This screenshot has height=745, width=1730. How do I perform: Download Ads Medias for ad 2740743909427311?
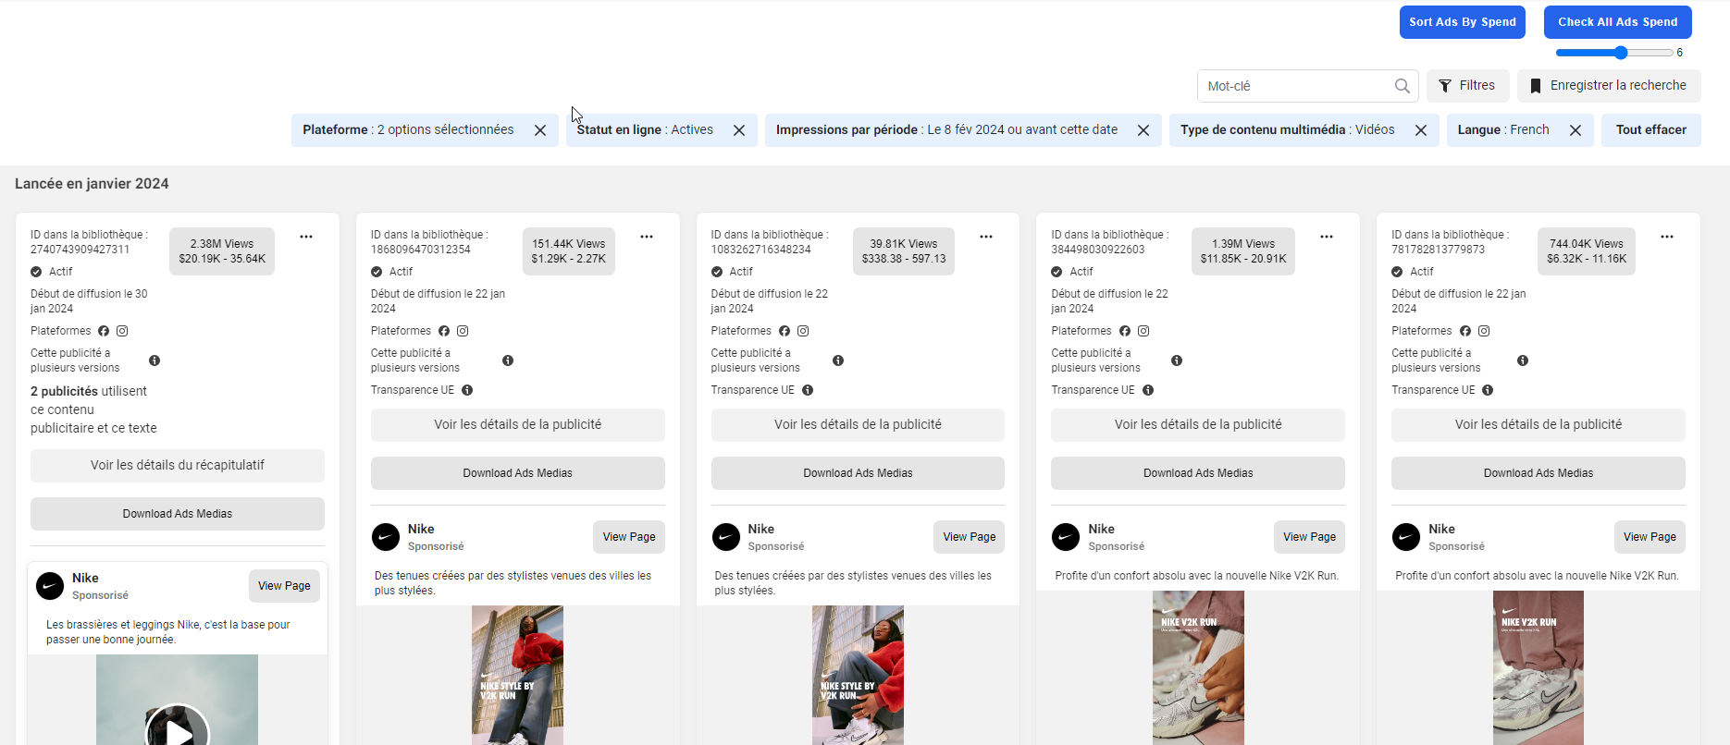[x=178, y=514]
